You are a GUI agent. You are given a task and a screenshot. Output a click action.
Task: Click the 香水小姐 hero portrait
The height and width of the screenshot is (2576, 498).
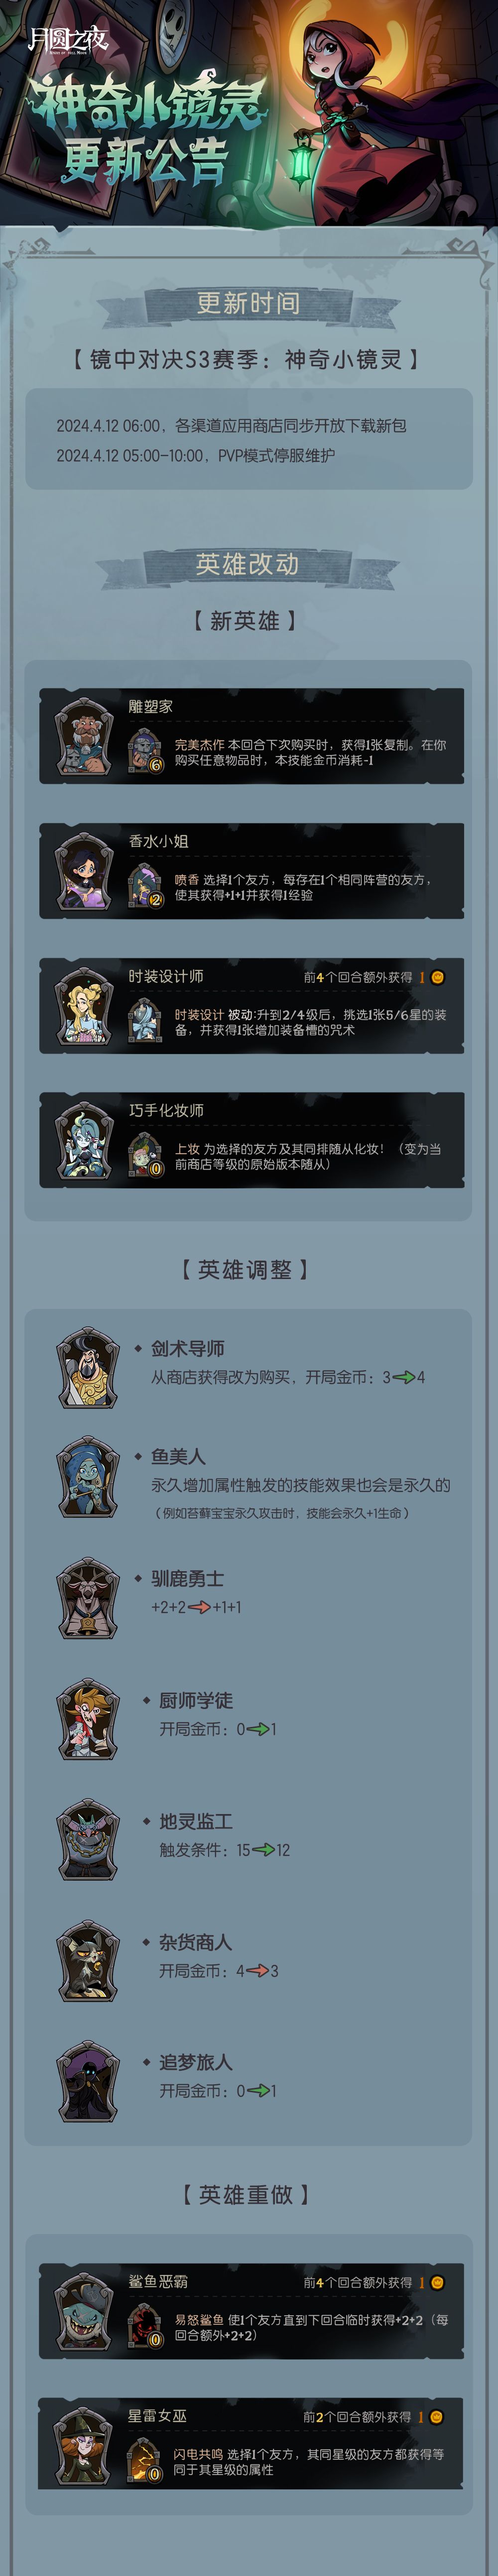[x=85, y=871]
